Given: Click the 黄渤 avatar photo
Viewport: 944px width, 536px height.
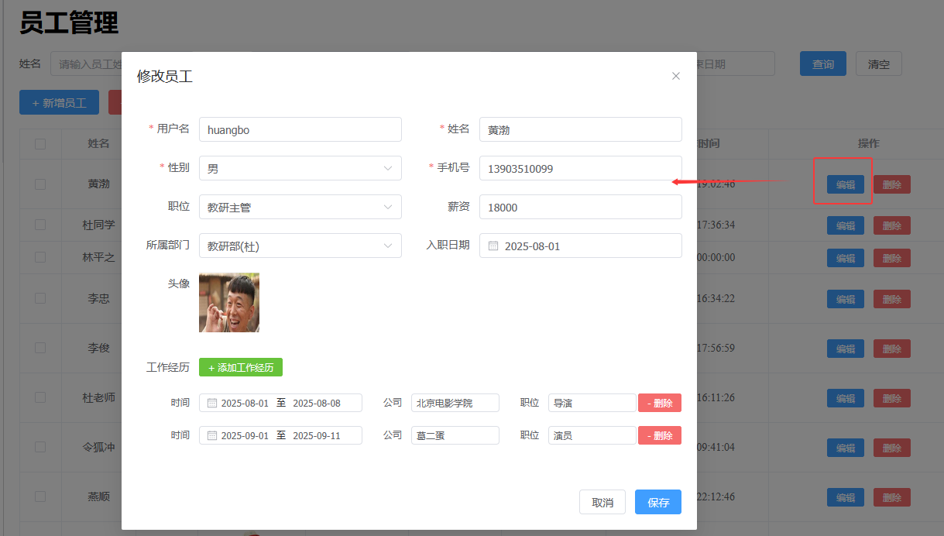Looking at the screenshot, I should [229, 302].
